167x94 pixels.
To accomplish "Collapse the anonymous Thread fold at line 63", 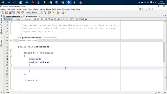I will 11,56.
